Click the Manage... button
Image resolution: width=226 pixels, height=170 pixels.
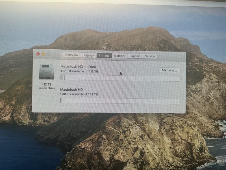[x=169, y=70]
